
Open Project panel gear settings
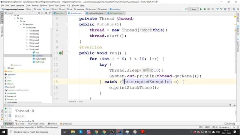point(46,13)
